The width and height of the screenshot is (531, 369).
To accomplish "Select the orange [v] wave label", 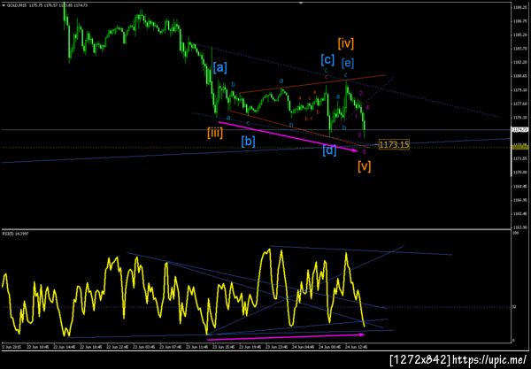I will click(364, 166).
